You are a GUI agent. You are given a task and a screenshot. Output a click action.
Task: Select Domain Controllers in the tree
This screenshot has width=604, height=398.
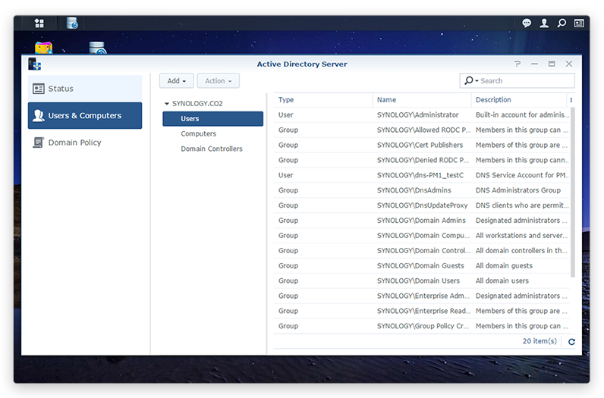tap(212, 149)
